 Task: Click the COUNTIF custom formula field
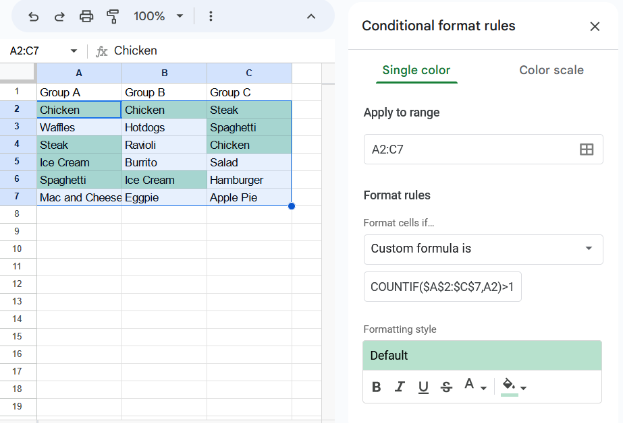[442, 287]
